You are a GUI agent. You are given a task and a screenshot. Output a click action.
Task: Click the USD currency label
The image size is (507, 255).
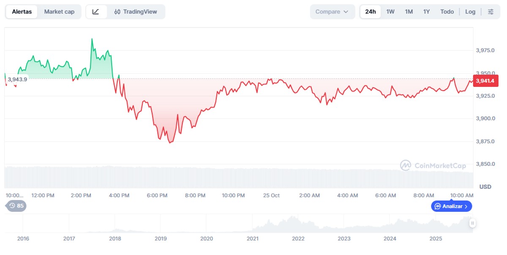485,187
